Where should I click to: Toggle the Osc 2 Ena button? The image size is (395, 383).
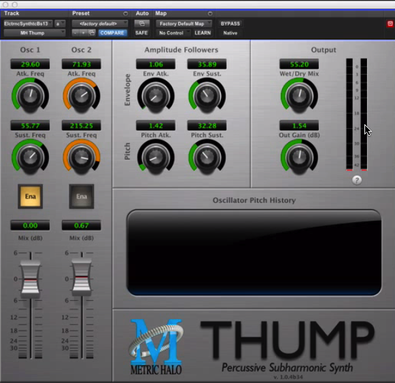point(82,196)
